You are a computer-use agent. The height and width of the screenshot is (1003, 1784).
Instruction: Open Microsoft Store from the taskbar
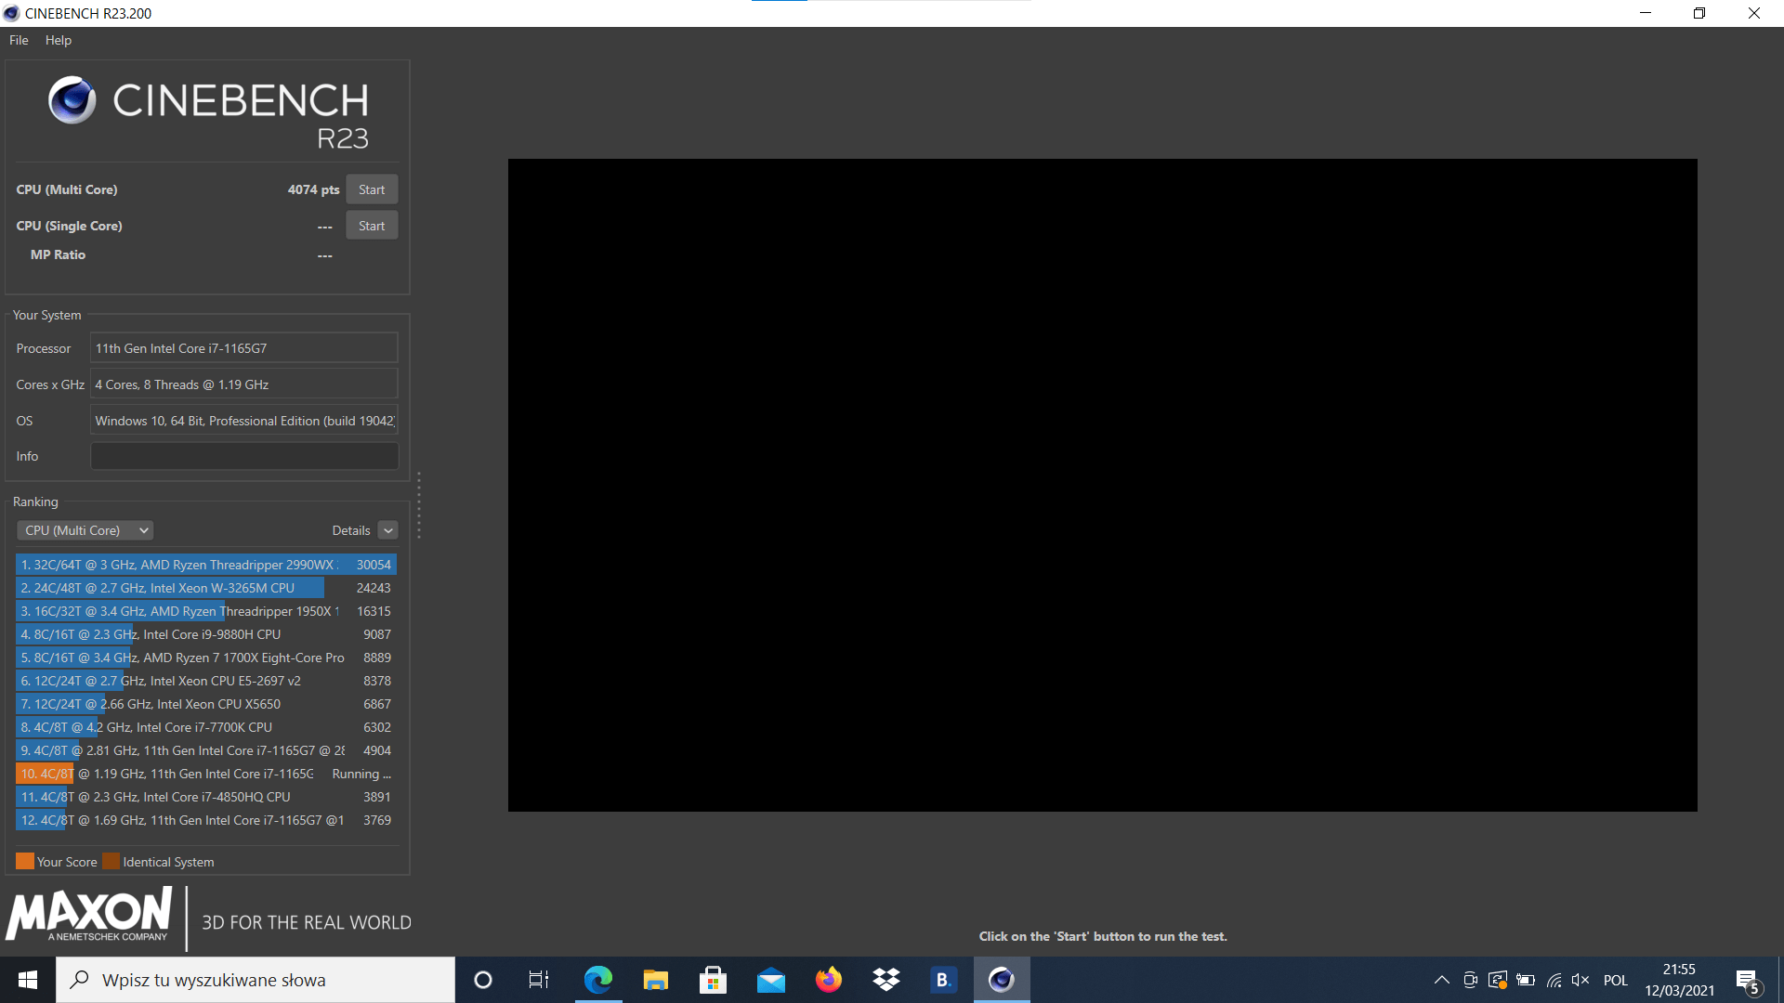pos(713,980)
